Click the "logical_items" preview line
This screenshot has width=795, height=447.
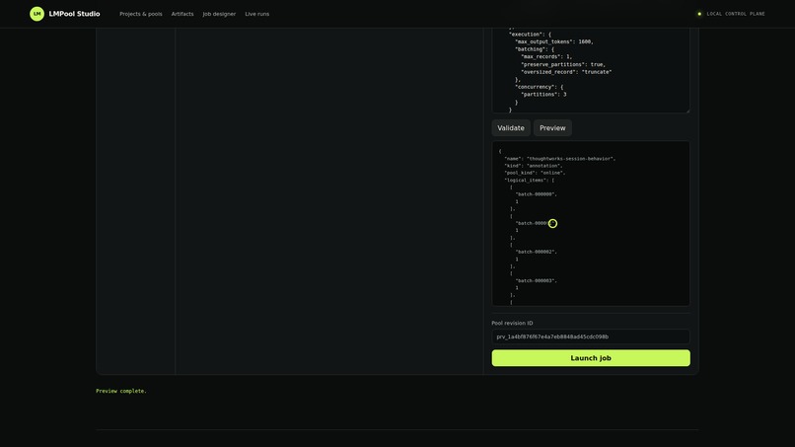(x=530, y=181)
